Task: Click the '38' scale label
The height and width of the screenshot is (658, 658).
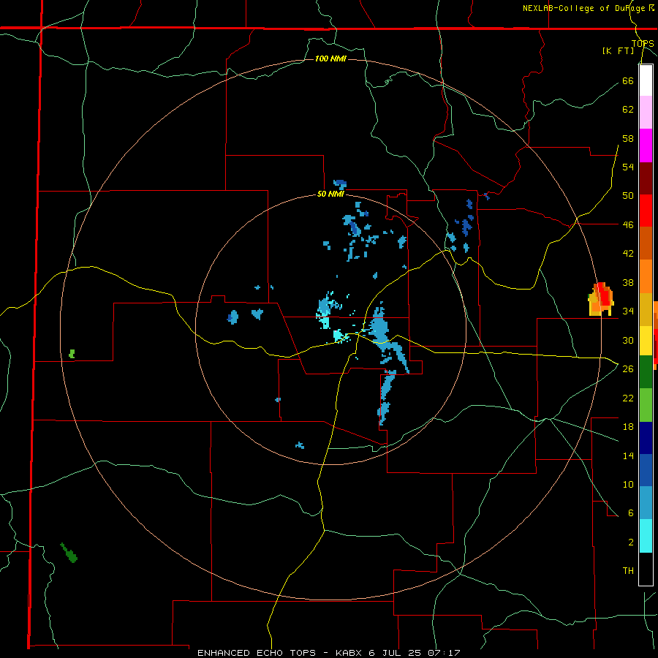Action: coord(628,282)
